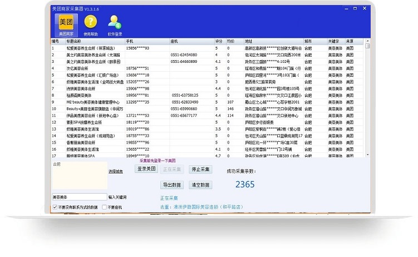Viewport: 418px width, 257px height.
Task: Sort by the 座机 column header
Action: point(192,41)
